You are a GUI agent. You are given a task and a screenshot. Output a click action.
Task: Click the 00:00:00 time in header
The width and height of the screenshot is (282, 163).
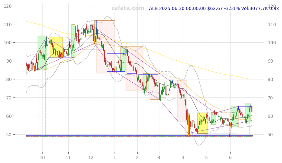pos(196,8)
